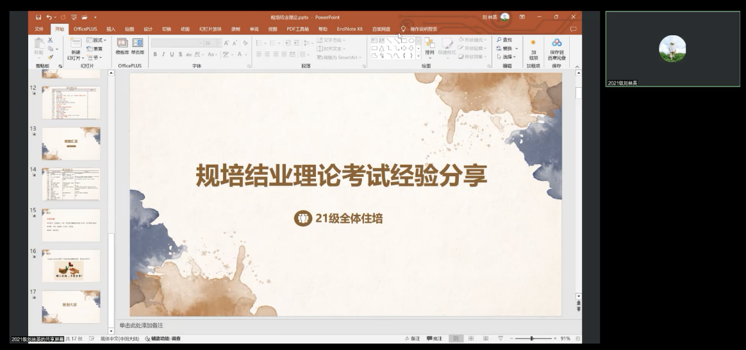Click 保存到百度网盘 cloud save icon

pos(556,47)
